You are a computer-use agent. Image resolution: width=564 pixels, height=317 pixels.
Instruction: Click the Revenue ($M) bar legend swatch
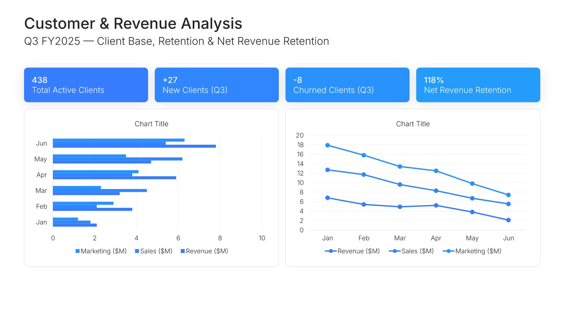click(183, 251)
